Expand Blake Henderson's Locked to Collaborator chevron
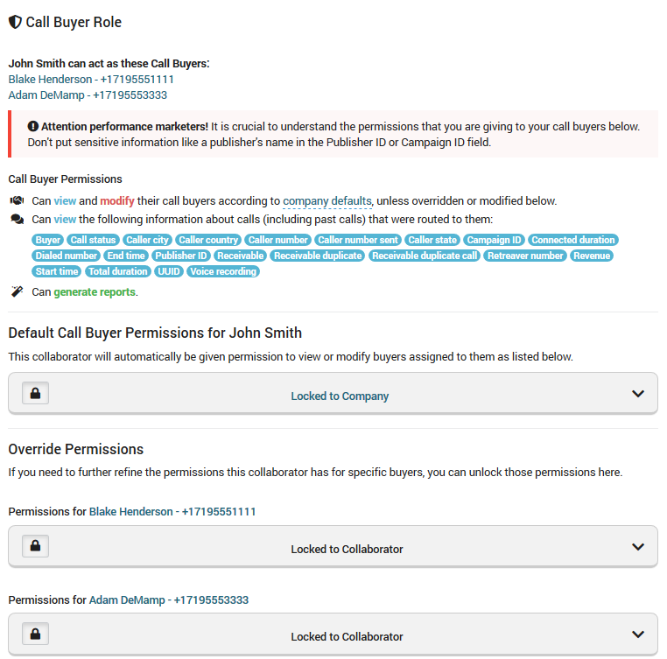Viewport: 667px width, 659px height. tap(638, 547)
